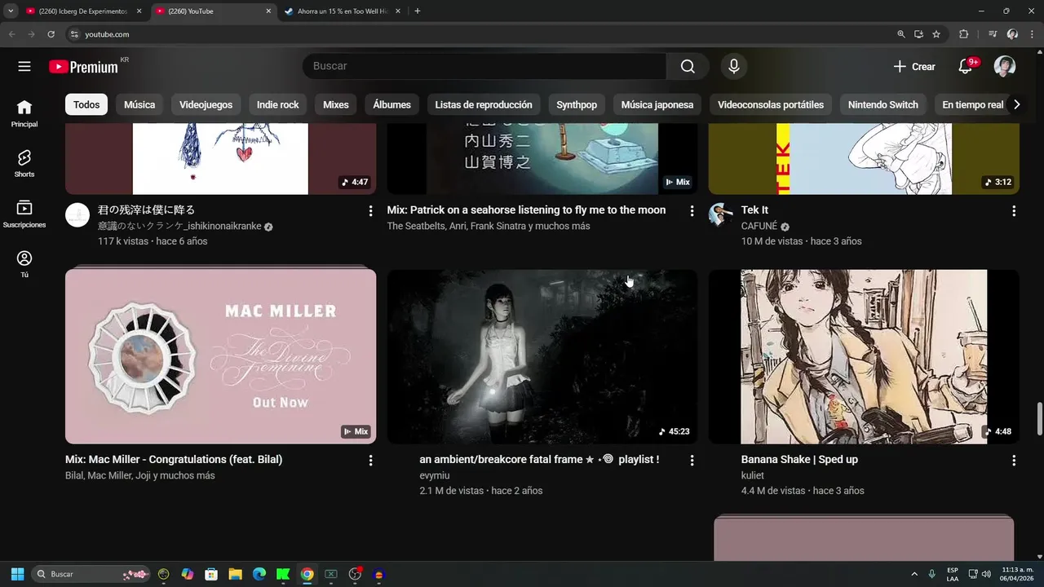Reload the page in Chrome

(51, 34)
